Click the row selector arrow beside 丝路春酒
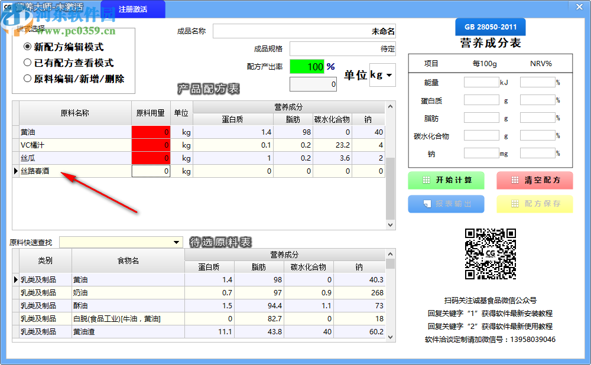The width and height of the screenshot is (591, 365). 16,171
